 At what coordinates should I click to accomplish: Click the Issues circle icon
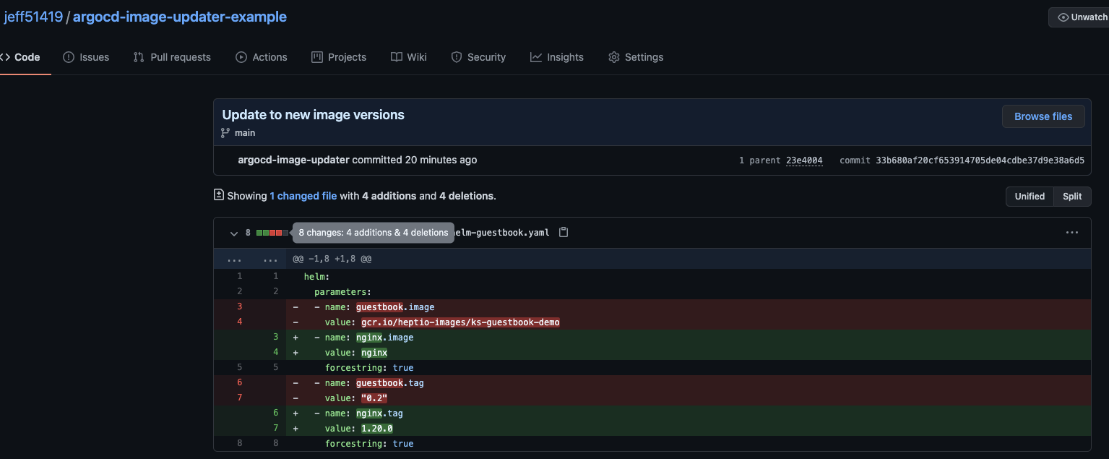[x=69, y=57]
